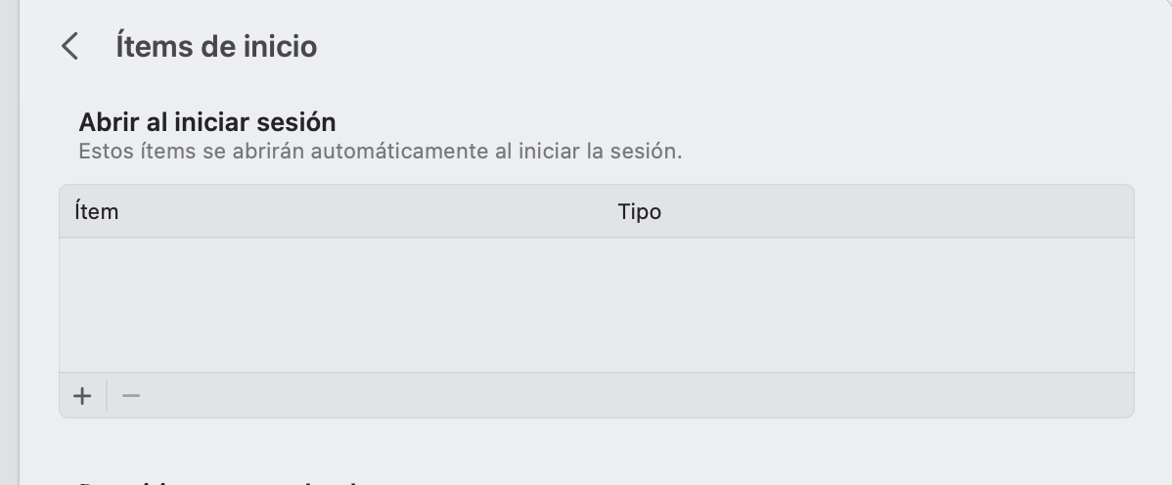Click blank area right of page title
Screen dimensions: 1172x485
pyautogui.click(x=734, y=46)
